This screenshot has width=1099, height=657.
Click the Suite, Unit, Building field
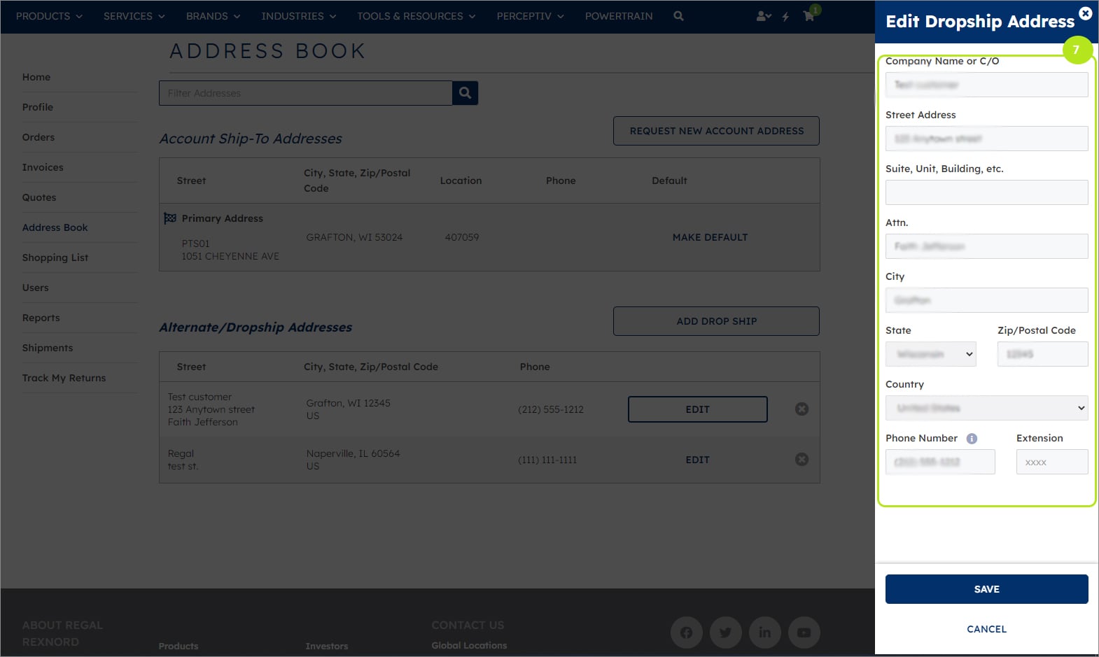click(x=987, y=192)
